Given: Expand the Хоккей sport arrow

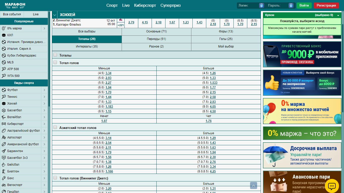Looking at the screenshot, I should pos(44,104).
